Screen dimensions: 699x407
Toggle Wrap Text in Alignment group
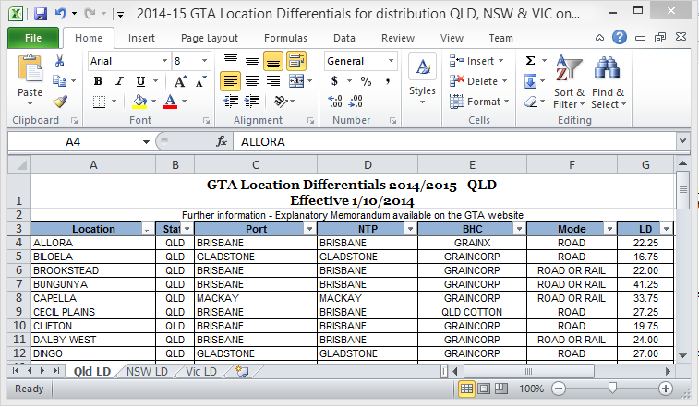296,61
